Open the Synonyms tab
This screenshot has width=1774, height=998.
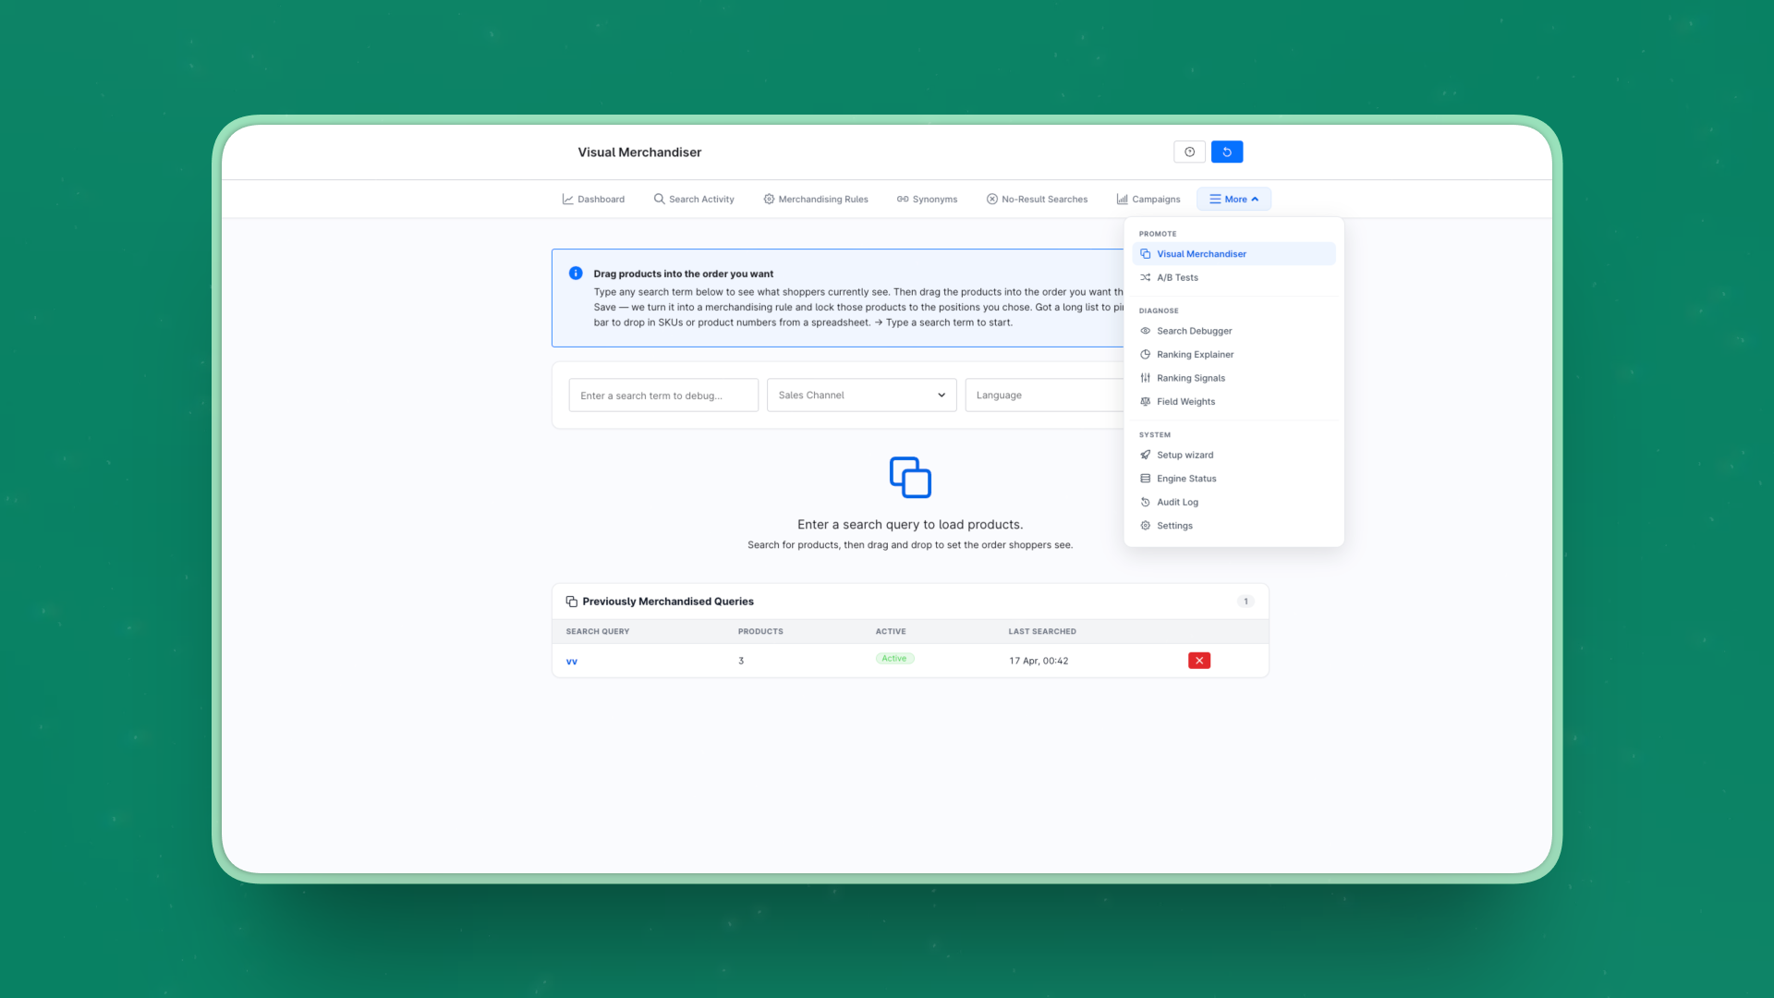[x=927, y=199]
